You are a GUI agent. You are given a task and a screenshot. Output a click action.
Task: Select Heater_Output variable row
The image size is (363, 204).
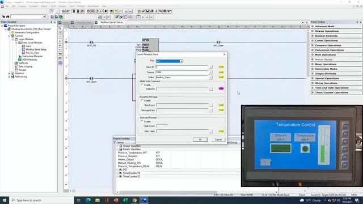(x=126, y=160)
